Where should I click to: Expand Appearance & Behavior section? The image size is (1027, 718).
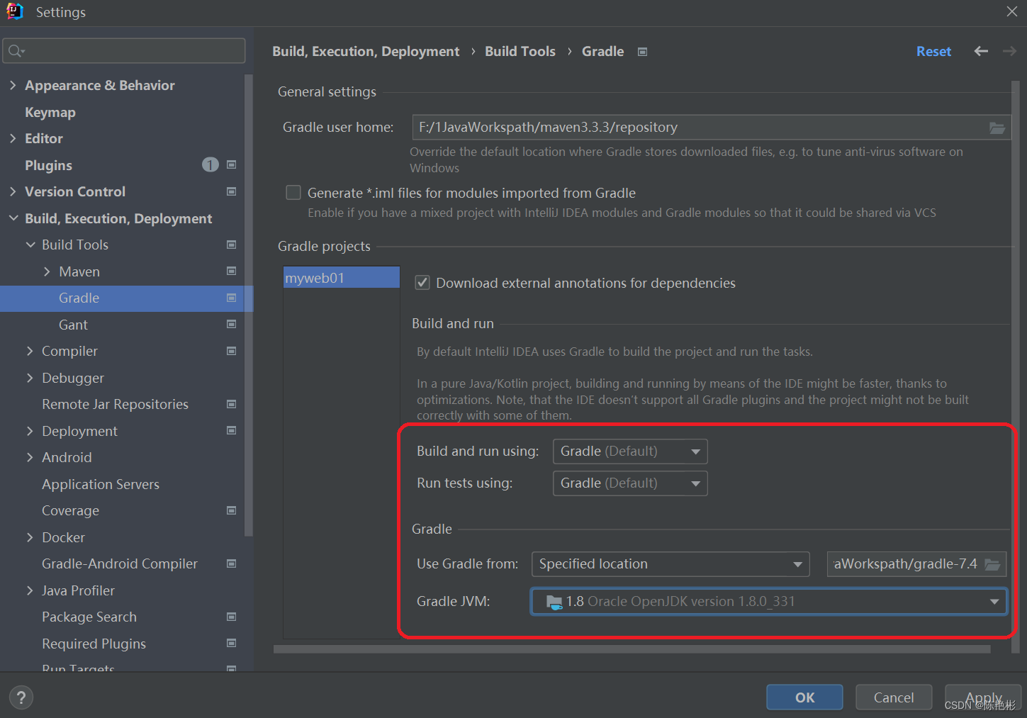[13, 85]
